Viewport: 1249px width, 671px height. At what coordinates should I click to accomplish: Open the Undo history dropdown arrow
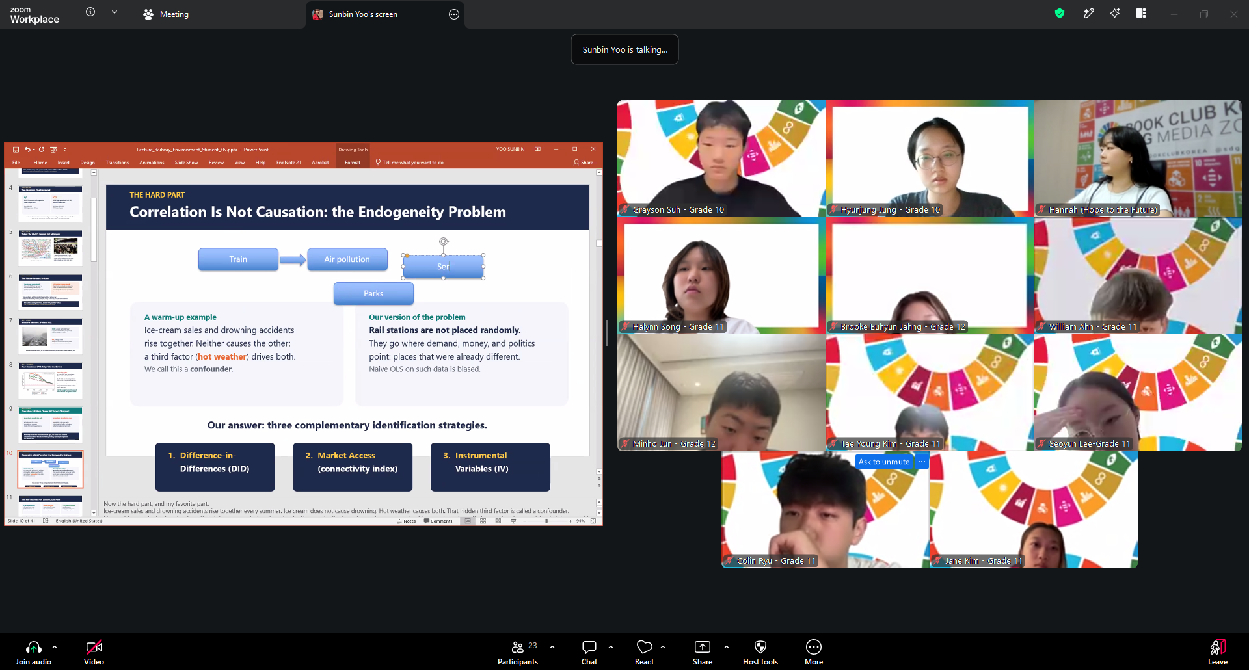pyautogui.click(x=34, y=150)
